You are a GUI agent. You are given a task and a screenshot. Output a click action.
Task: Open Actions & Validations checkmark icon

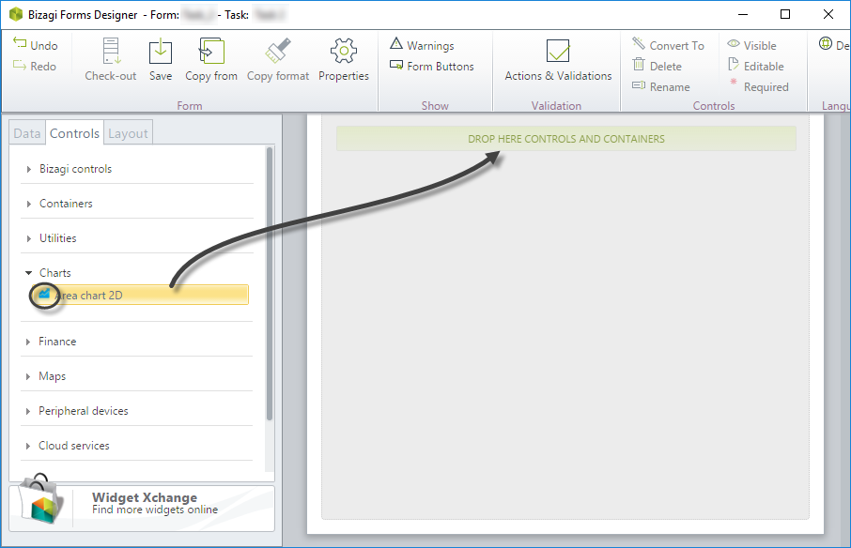coord(558,51)
